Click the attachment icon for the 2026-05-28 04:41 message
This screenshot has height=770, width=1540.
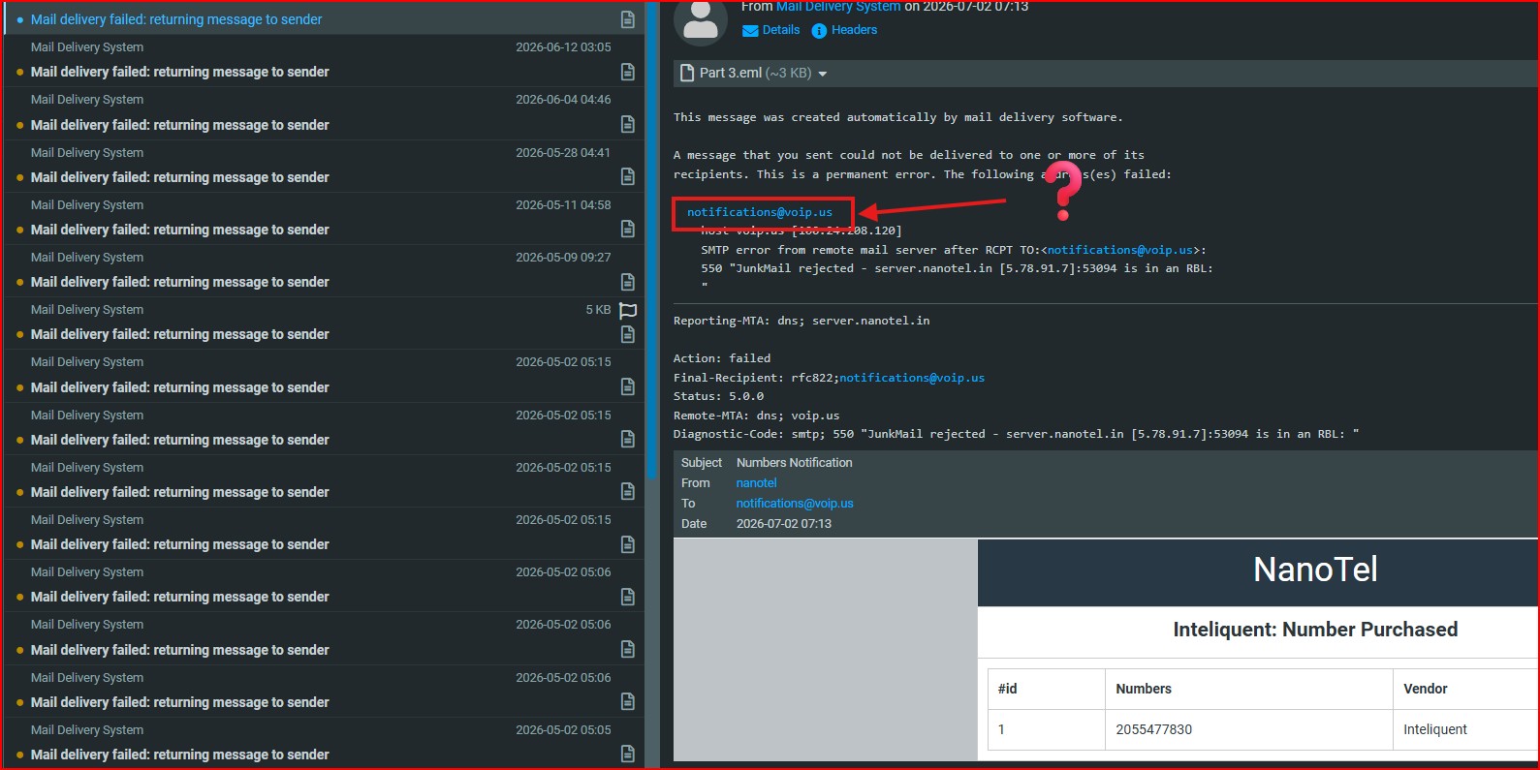point(628,176)
